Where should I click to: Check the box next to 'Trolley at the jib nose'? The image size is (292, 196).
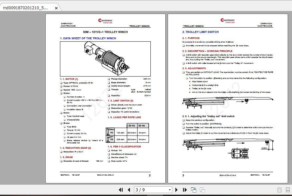pos(190,89)
